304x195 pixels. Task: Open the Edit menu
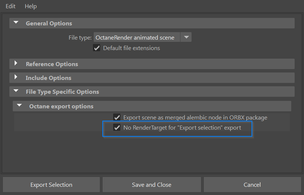(10, 6)
